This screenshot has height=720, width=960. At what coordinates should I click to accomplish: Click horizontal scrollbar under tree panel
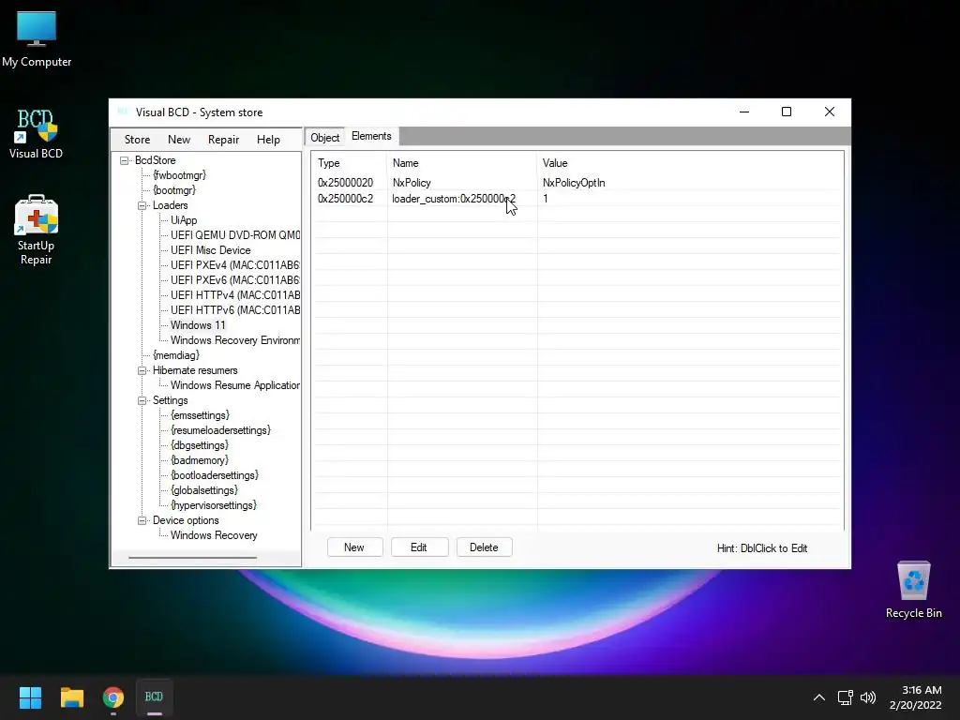pos(192,558)
